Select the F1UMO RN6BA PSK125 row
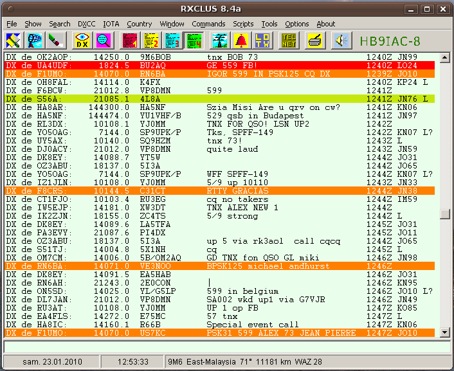 point(219,74)
